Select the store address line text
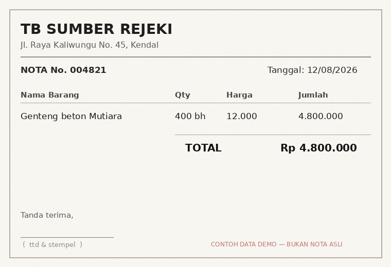Image resolution: width=391 pixels, height=267 pixels. pyautogui.click(x=90, y=45)
